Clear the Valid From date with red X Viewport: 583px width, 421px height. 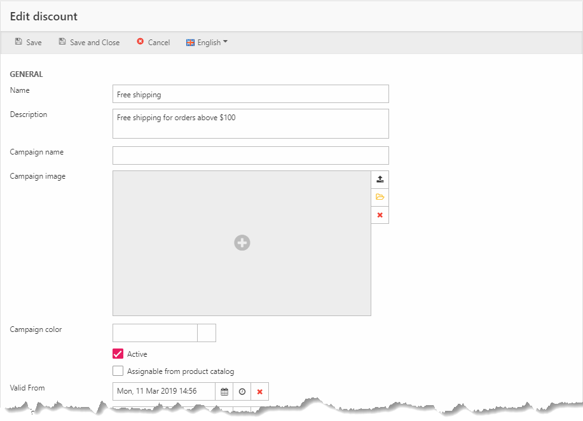(260, 392)
